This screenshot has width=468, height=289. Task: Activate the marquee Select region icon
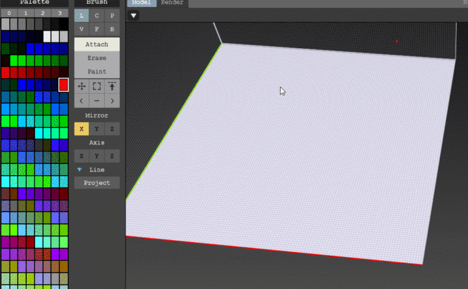[x=97, y=87]
